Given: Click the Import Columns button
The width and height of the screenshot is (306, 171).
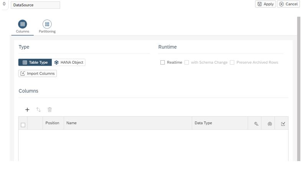Looking at the screenshot, I should pyautogui.click(x=38, y=73).
